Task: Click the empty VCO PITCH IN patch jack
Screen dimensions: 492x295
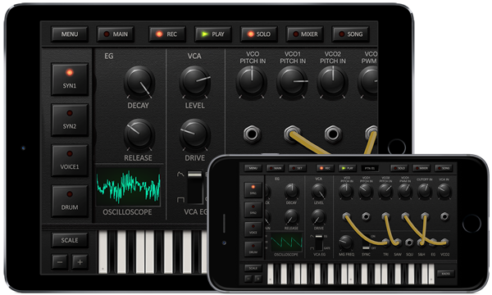Action: pyautogui.click(x=252, y=134)
